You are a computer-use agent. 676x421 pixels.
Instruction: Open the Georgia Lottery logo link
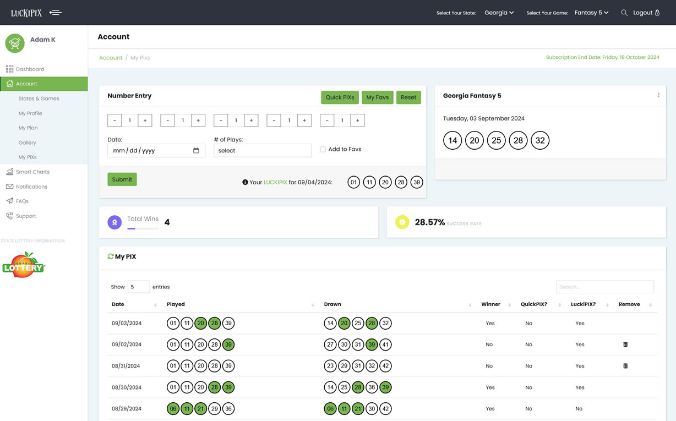[24, 265]
